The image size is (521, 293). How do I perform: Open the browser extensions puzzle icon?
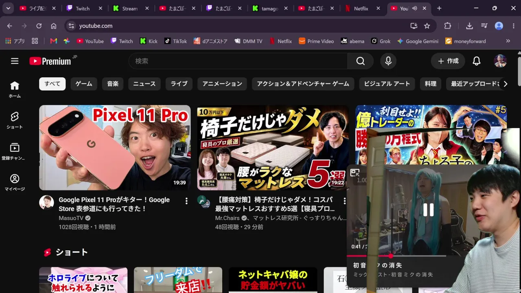(448, 26)
